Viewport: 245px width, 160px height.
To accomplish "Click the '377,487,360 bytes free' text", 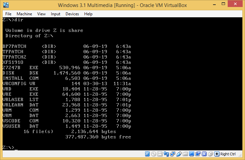I will coord(98,137).
